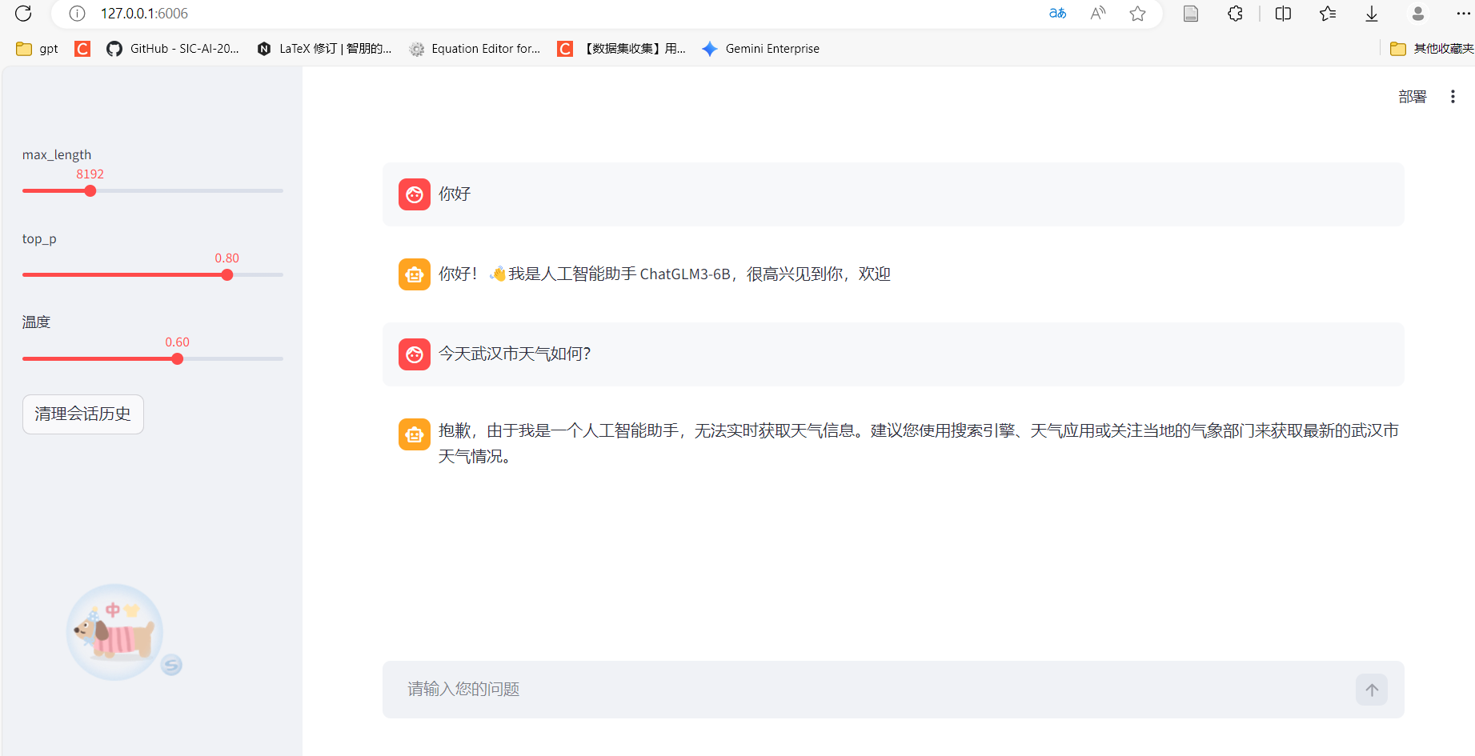Open the vertical three-dot menu beside 部署

pos(1453,96)
